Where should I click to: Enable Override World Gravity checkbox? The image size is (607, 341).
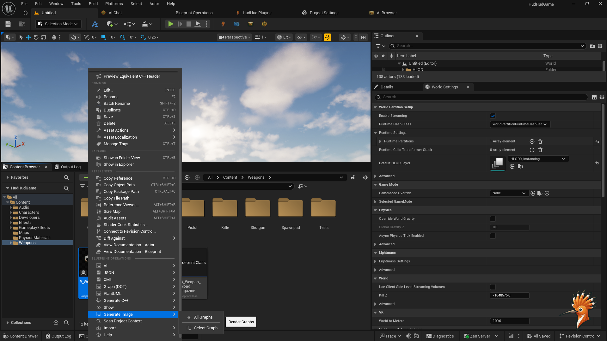(493, 219)
